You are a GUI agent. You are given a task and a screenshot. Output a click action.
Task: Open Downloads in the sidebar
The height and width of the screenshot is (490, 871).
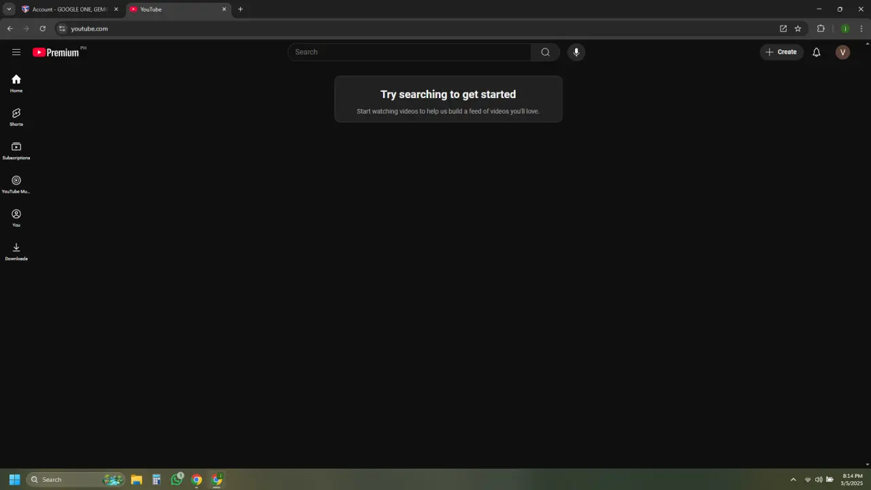pos(16,252)
